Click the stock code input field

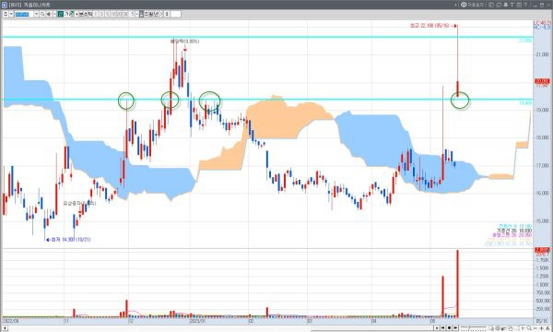24,14
